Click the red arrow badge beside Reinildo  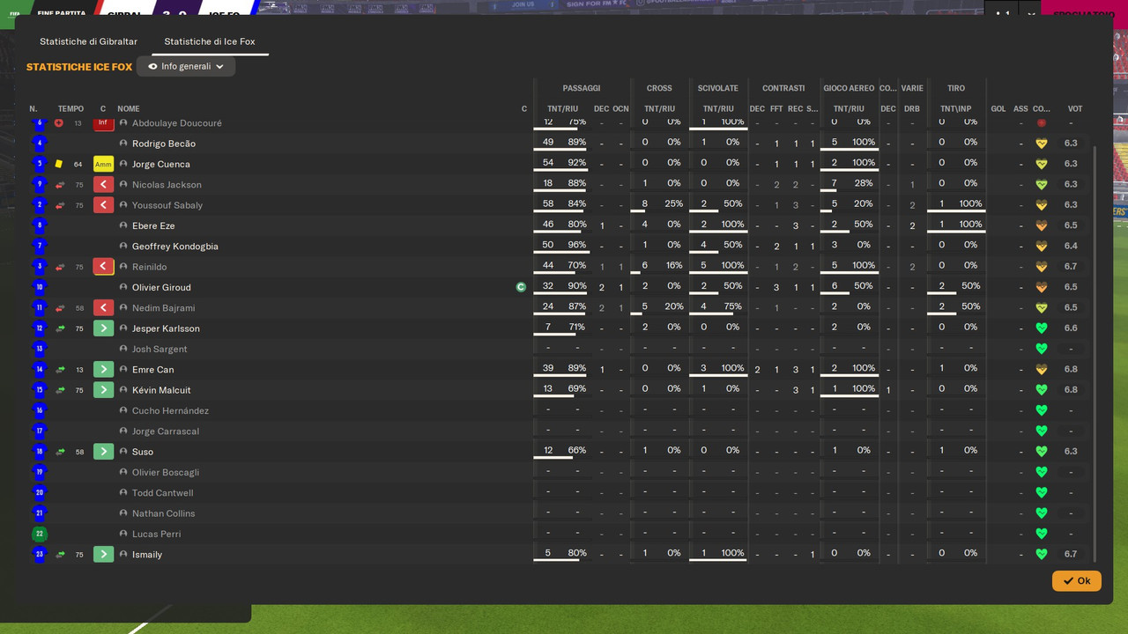(x=103, y=267)
